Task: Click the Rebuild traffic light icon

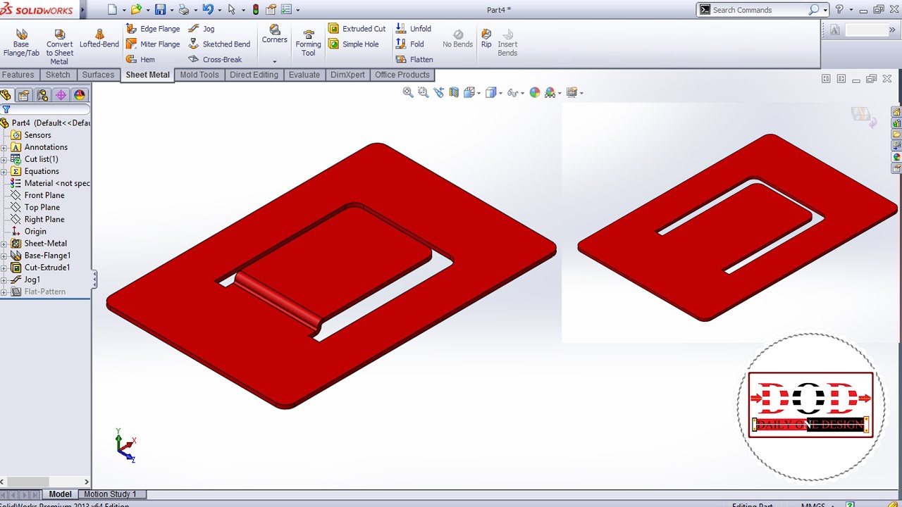Action: (255, 10)
